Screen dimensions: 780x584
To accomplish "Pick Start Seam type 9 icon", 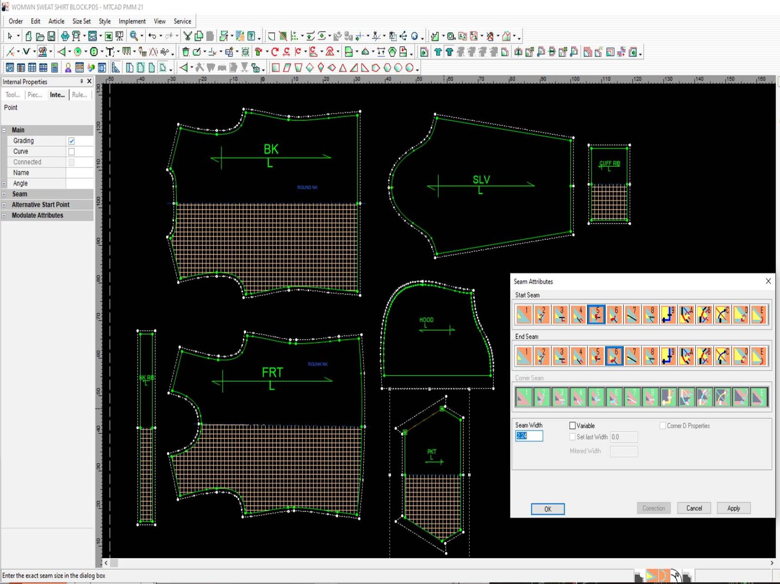I will [668, 315].
